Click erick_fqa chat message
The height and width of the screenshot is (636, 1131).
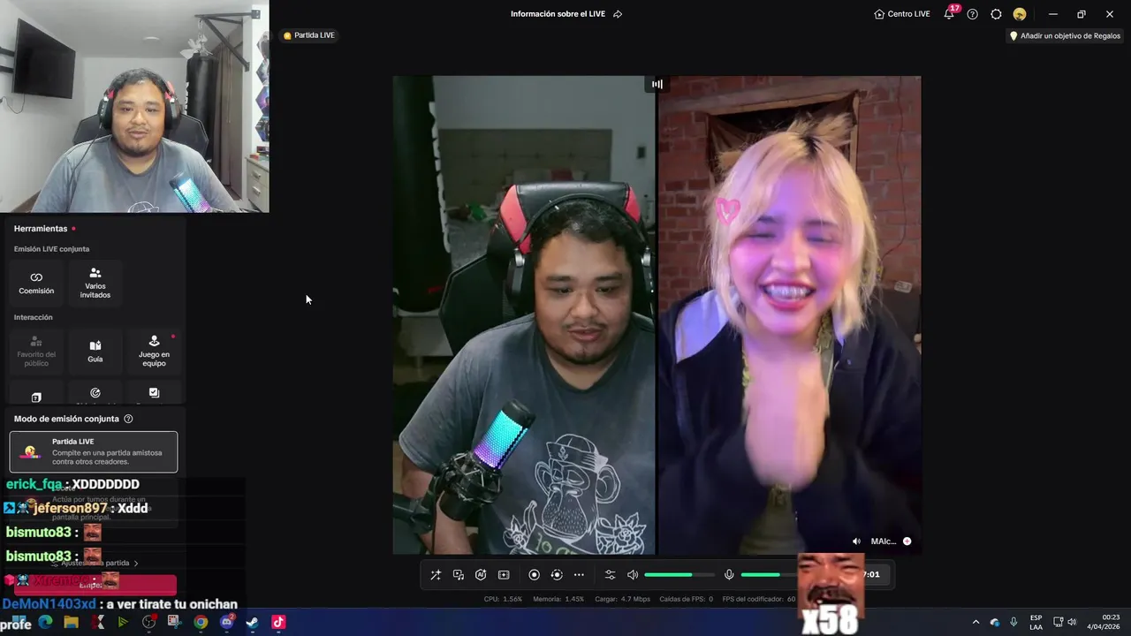point(72,484)
